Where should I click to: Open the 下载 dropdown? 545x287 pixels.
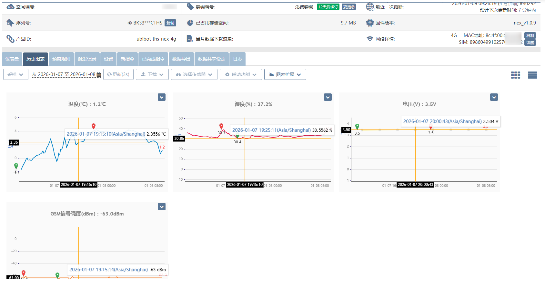tap(152, 74)
